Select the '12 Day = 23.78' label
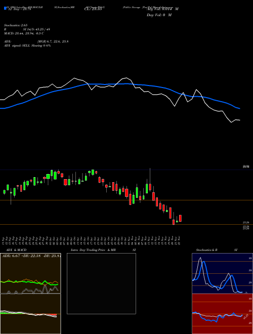The height and width of the screenshot is (334, 253). click(19, 9)
